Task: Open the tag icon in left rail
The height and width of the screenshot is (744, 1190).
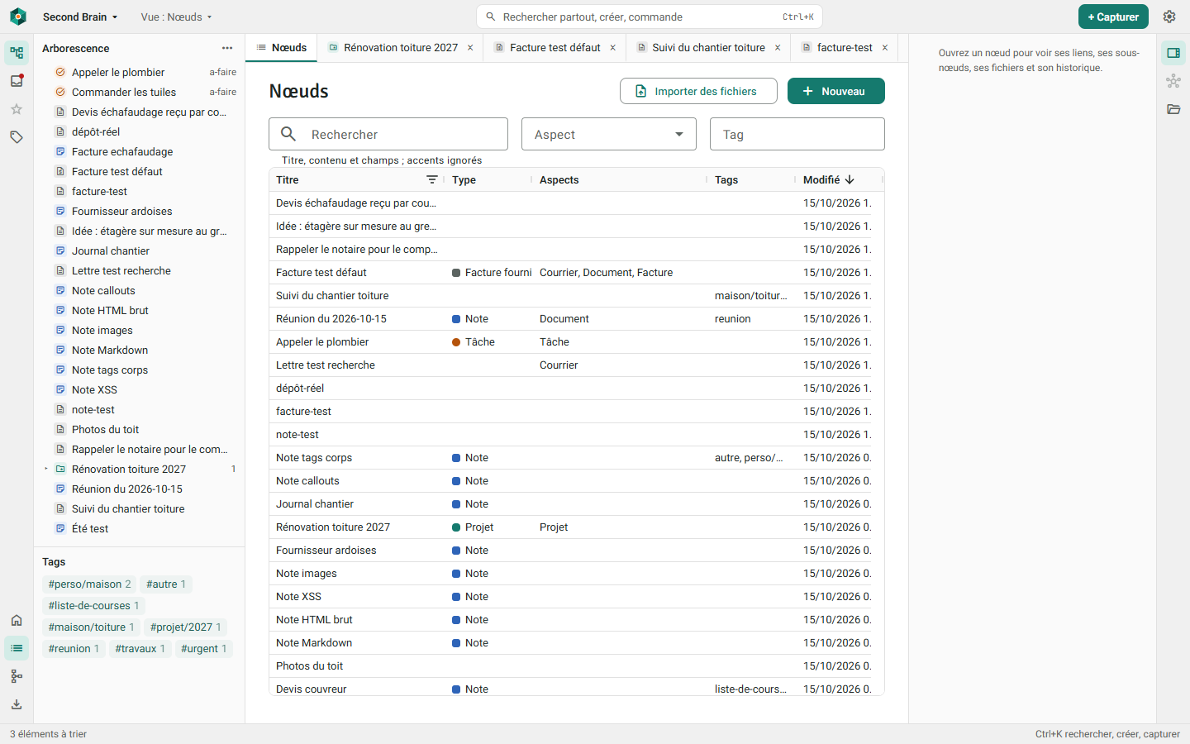Action: [17, 137]
